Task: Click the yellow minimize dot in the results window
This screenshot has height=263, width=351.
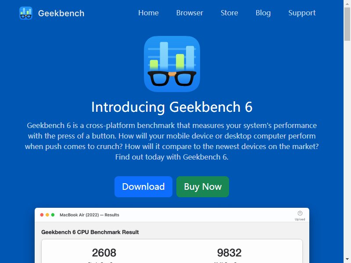Action: pyautogui.click(x=47, y=215)
